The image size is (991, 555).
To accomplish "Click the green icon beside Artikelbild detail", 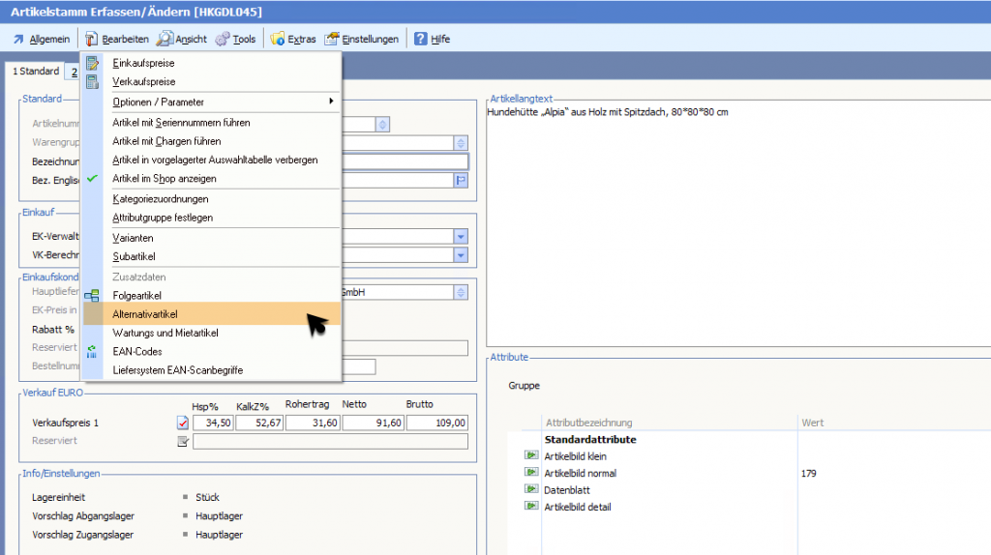I will click(x=530, y=507).
